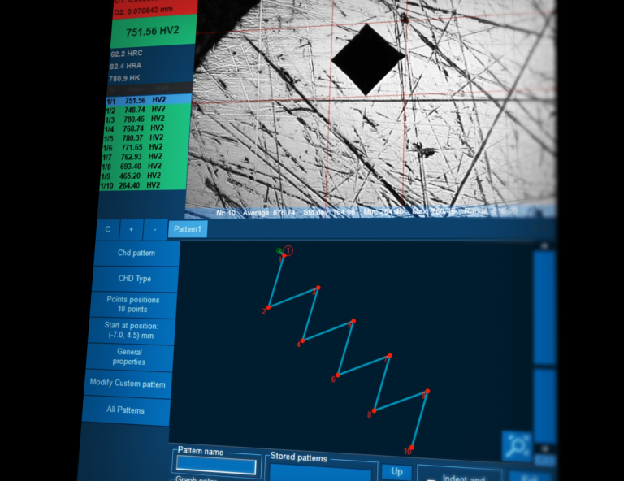Click the Average statistic in the status strip
The image size is (624, 481).
click(269, 213)
